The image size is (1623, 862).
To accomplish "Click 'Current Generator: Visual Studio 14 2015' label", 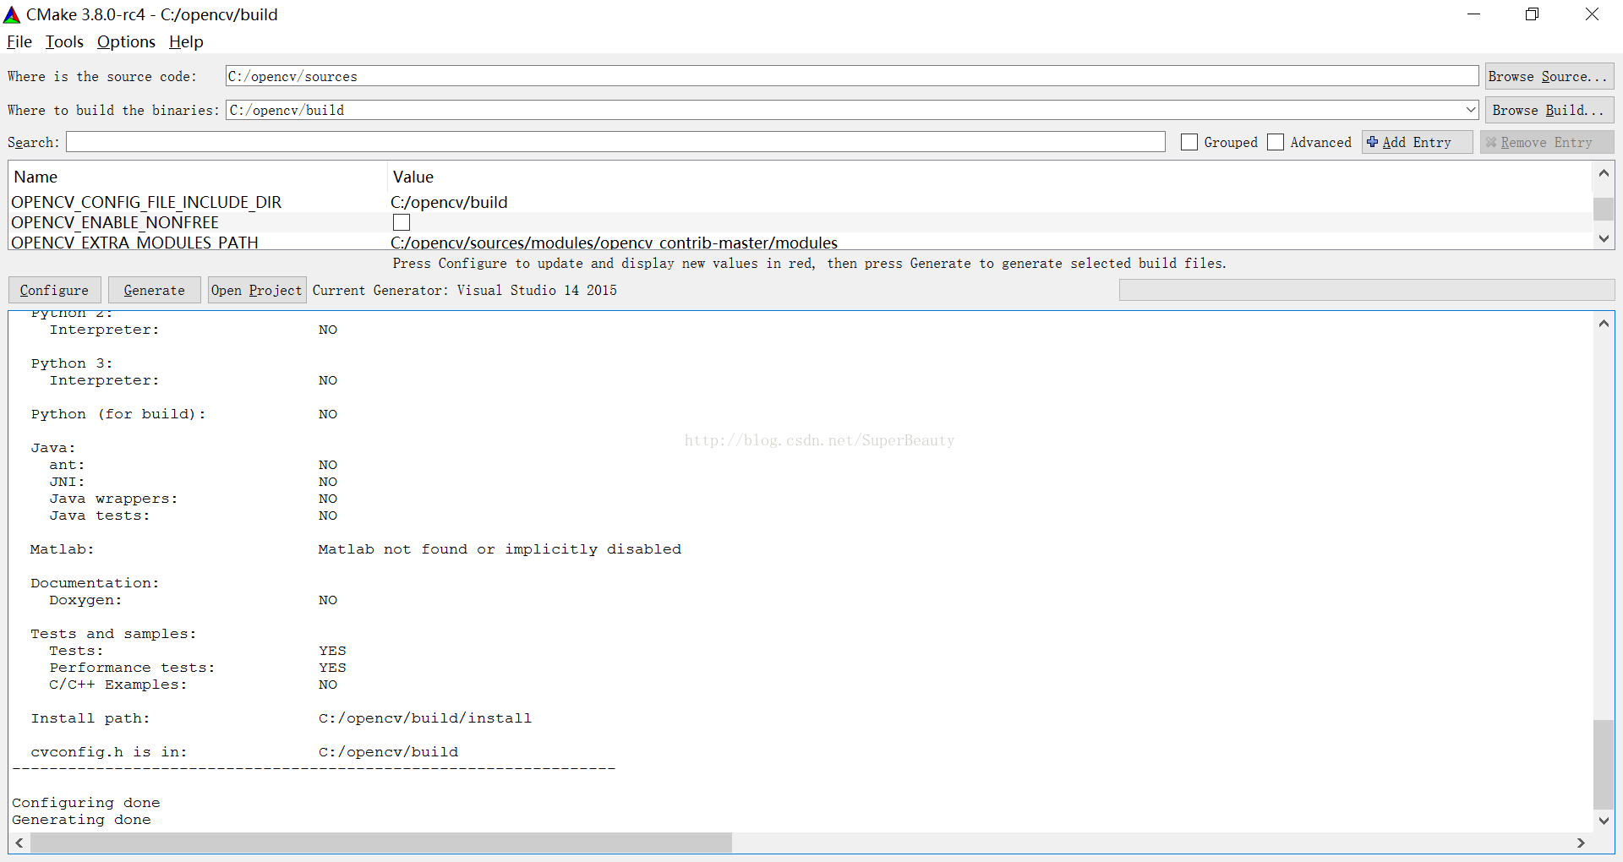I will 465,290.
